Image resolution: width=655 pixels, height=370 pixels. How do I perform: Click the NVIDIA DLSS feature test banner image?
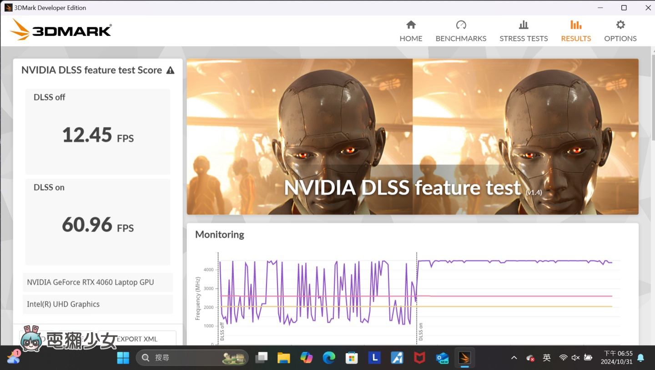click(x=413, y=137)
